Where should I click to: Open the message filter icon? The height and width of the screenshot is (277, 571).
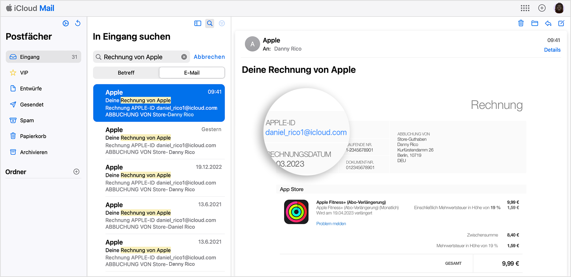click(x=222, y=23)
